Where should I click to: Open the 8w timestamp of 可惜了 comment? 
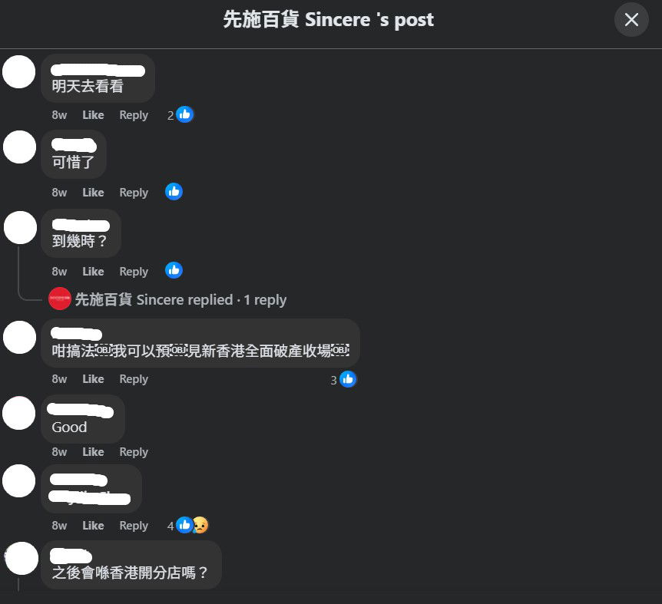(59, 193)
